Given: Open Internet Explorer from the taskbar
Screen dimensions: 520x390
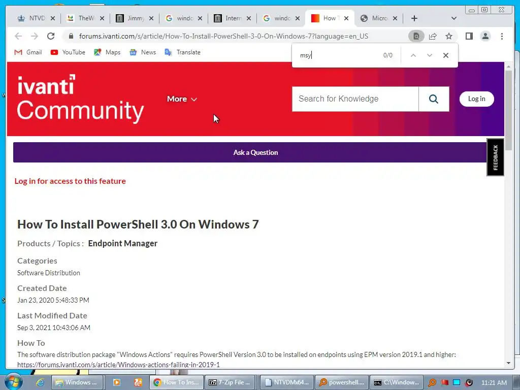Looking at the screenshot, I should (x=40, y=382).
